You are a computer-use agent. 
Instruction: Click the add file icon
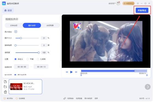[5, 82]
